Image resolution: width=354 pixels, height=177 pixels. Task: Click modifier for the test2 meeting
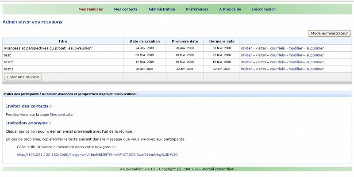tap(295, 62)
